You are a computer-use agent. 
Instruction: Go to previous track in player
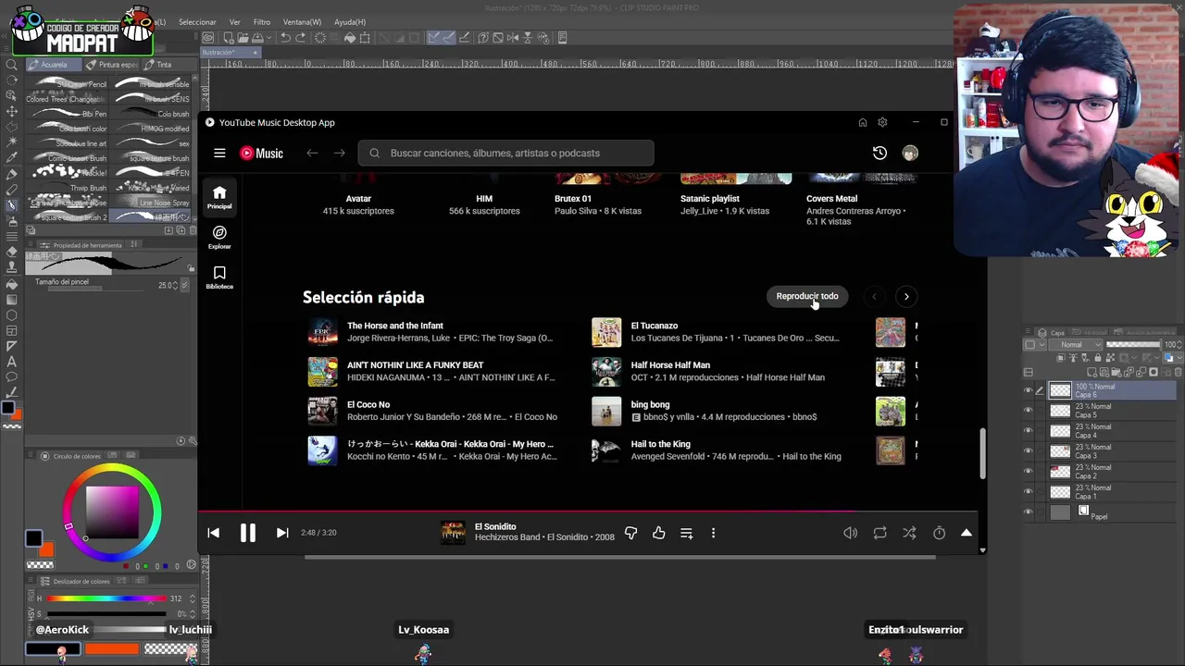[x=214, y=533]
